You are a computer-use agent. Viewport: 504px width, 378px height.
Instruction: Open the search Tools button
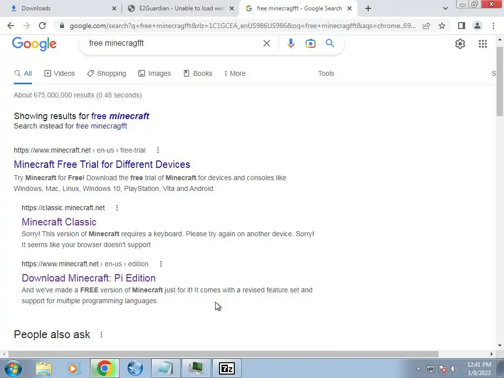pos(326,73)
